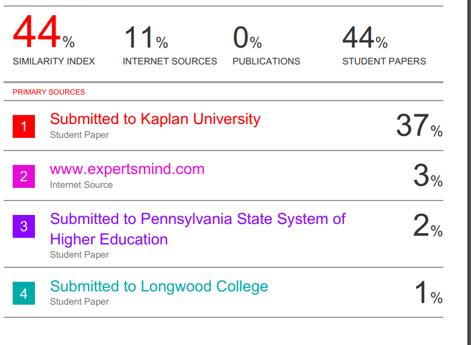Click the magenta number 2 source badge
Screen dimensions: 471x345
point(23,176)
